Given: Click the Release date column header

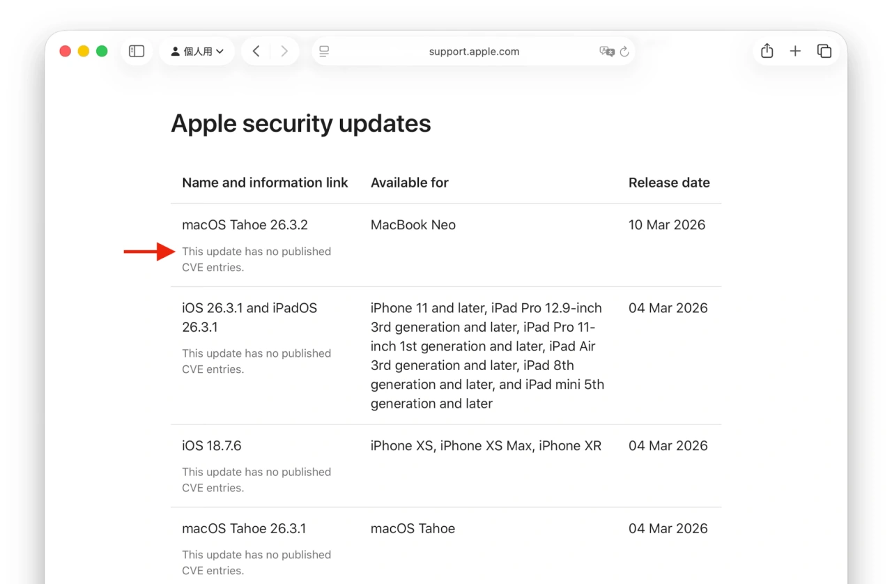Looking at the screenshot, I should (669, 182).
